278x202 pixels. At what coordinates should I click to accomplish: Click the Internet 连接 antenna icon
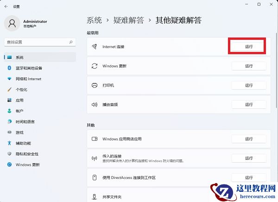(x=95, y=47)
